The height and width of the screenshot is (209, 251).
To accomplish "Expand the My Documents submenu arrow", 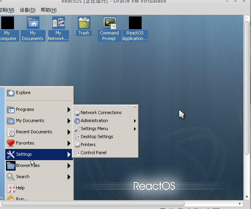I will 69,121.
